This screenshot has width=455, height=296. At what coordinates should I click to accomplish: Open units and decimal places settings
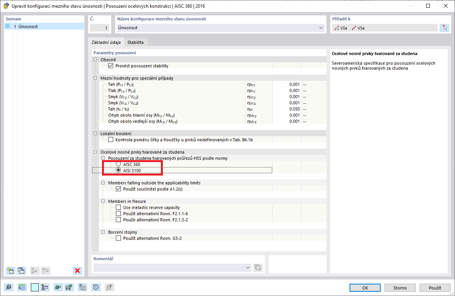[22, 287]
